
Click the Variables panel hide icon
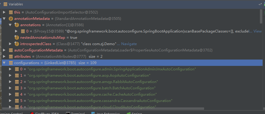pyautogui.click(x=260, y=5)
